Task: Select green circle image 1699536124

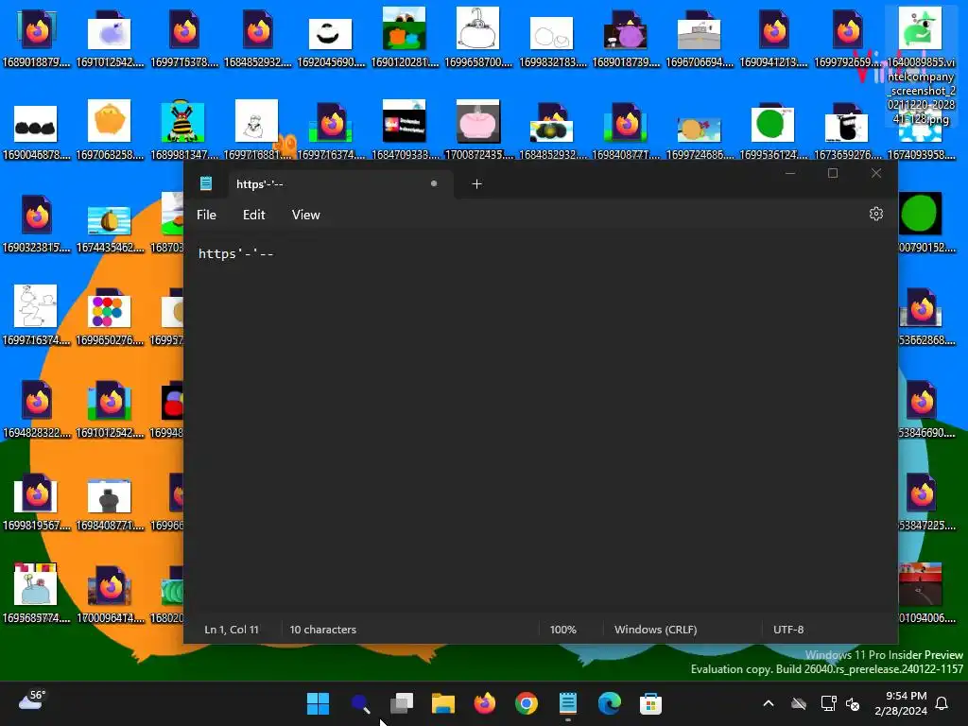Action: 773,130
